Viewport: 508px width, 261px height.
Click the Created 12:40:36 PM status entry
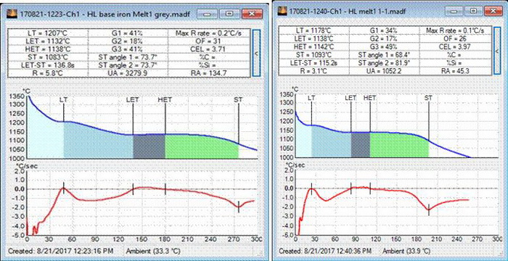pyautogui.click(x=325, y=252)
